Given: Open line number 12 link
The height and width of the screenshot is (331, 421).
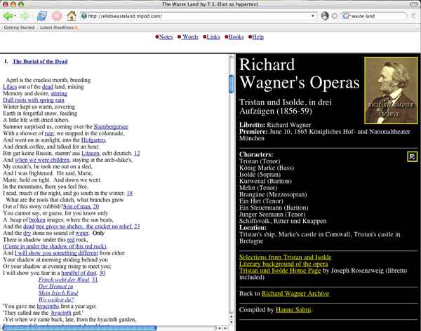Looking at the screenshot, I should point(137,154).
